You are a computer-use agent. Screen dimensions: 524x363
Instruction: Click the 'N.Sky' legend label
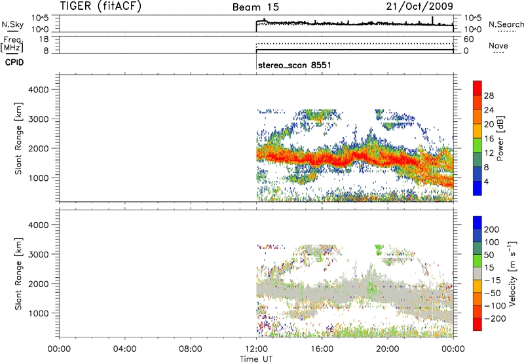[x=12, y=24]
